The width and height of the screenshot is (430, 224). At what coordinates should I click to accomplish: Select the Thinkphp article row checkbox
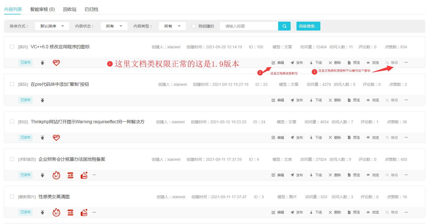(x=12, y=122)
